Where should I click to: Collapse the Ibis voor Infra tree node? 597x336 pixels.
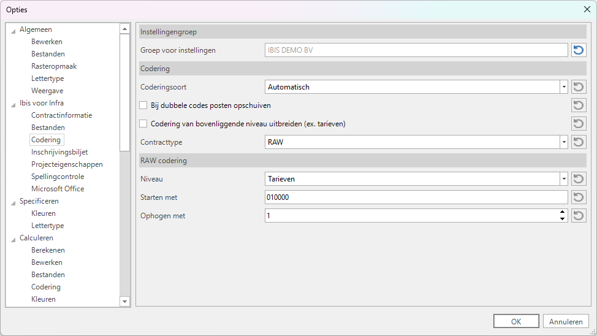coord(13,104)
